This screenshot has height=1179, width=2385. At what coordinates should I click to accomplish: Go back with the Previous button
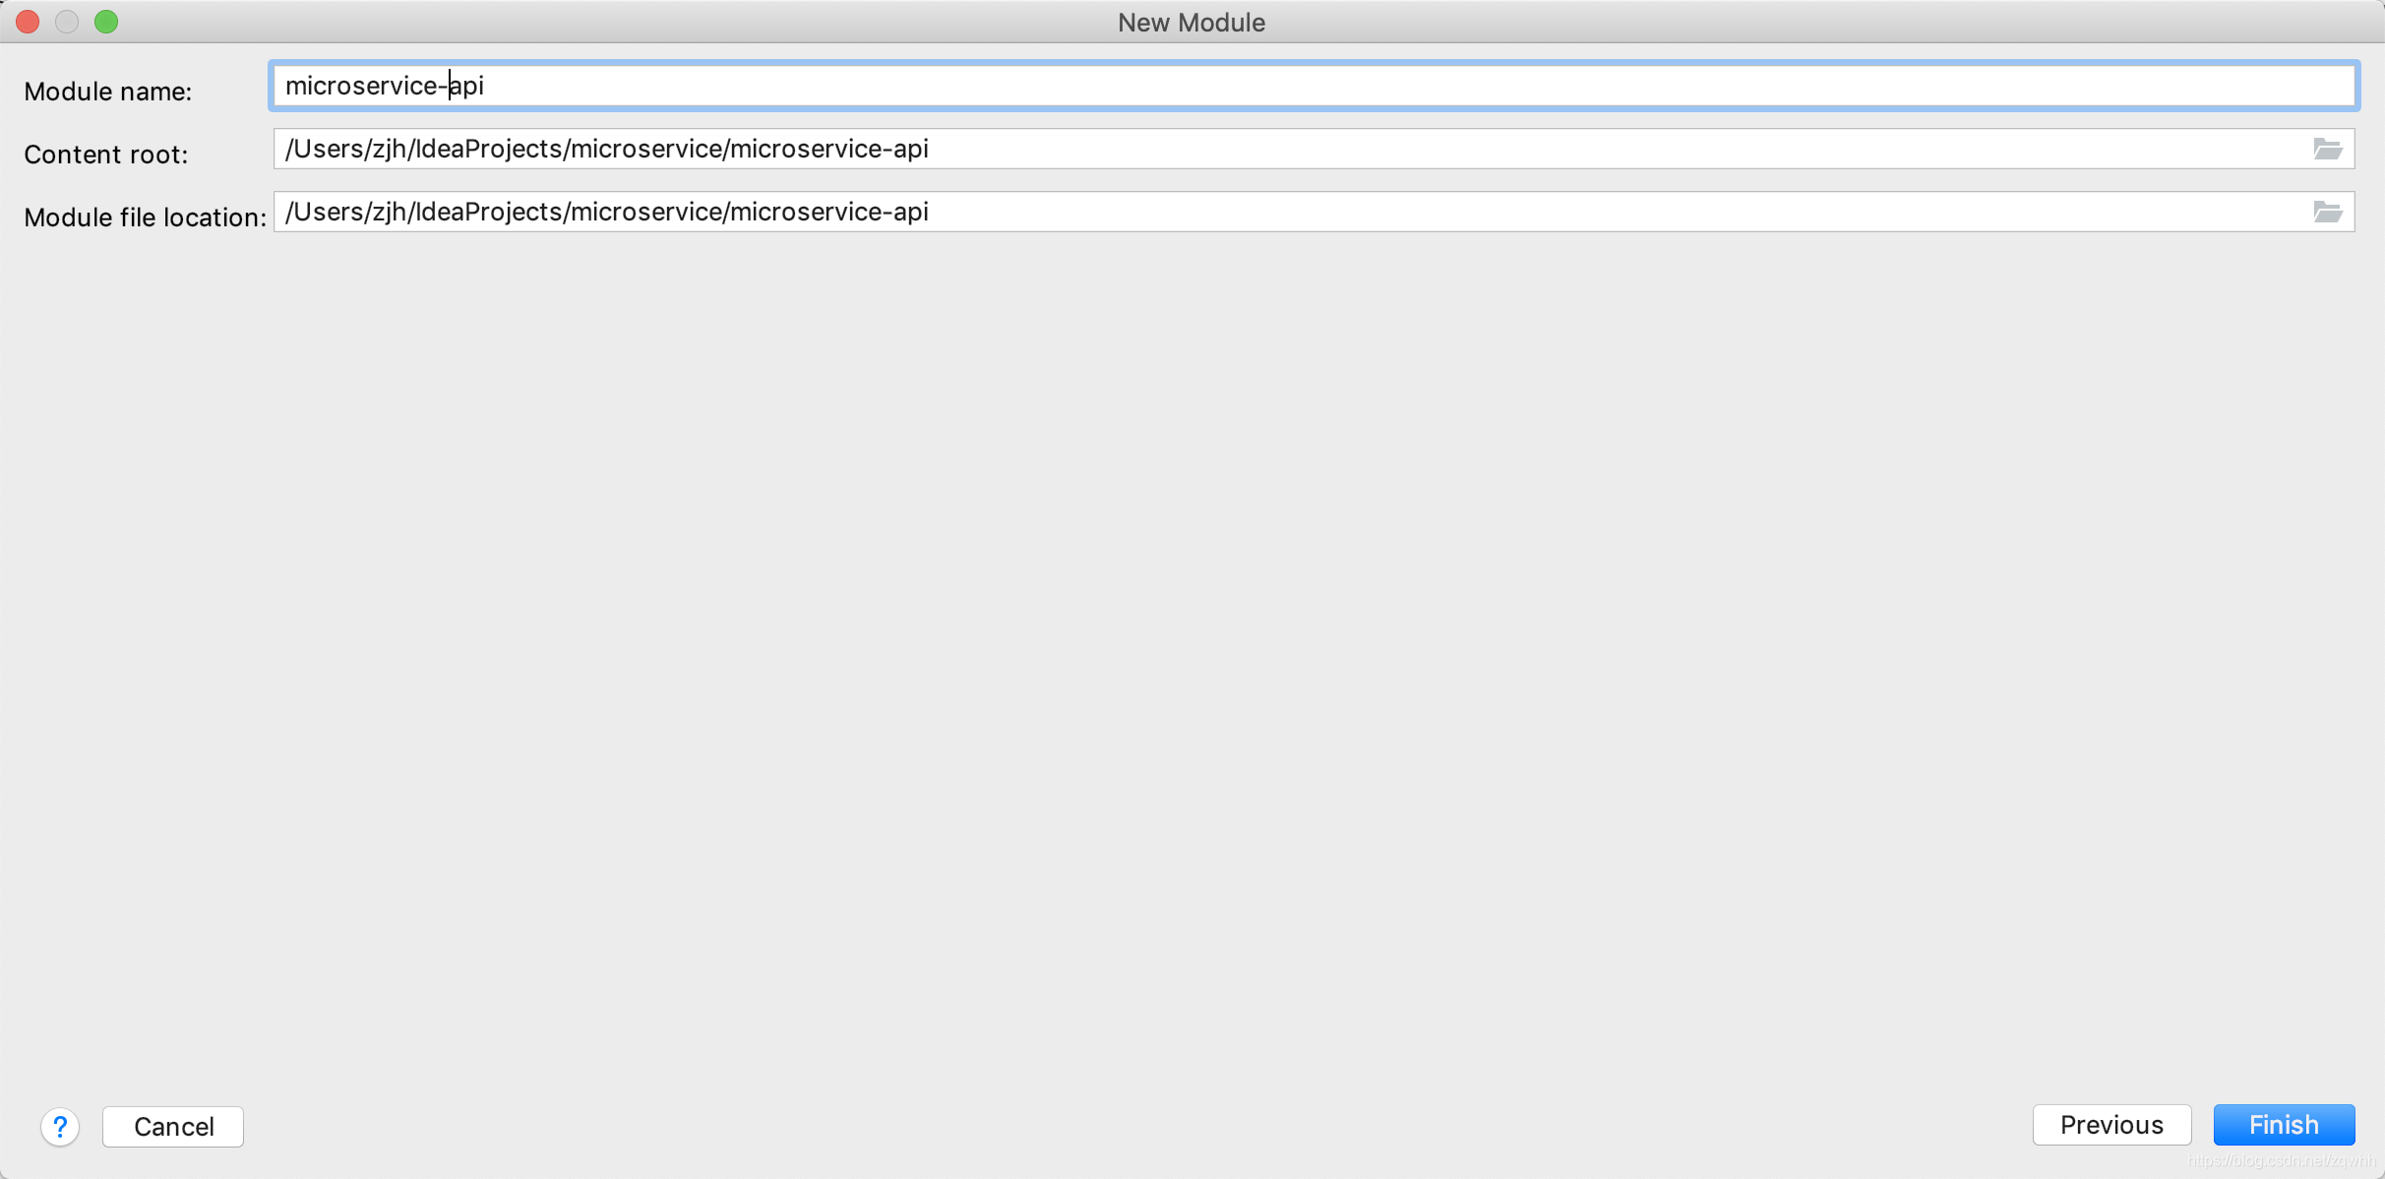tap(2111, 1125)
